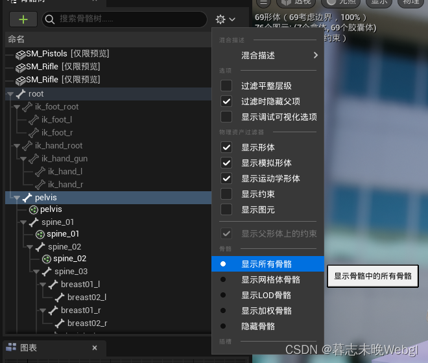This screenshot has height=363, width=428.
Task: Select second SM_Rifle mesh icon
Action: [x=21, y=80]
